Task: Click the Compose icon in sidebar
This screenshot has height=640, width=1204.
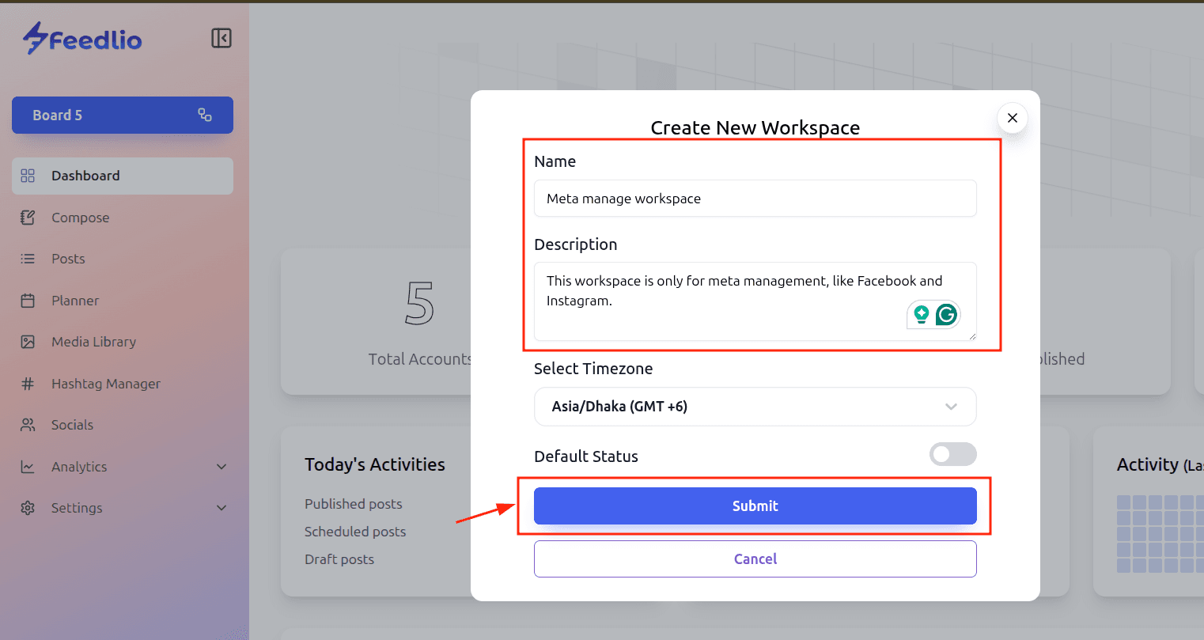Action: 28,218
